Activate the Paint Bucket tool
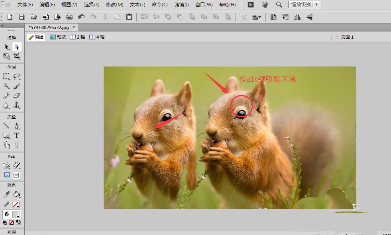Viewport: 391px width, 235px height. point(17,194)
